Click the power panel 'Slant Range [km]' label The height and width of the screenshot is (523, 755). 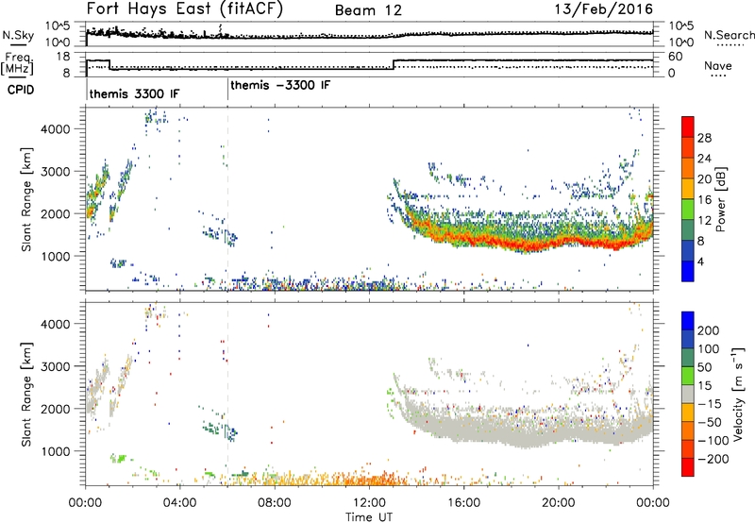[26, 199]
